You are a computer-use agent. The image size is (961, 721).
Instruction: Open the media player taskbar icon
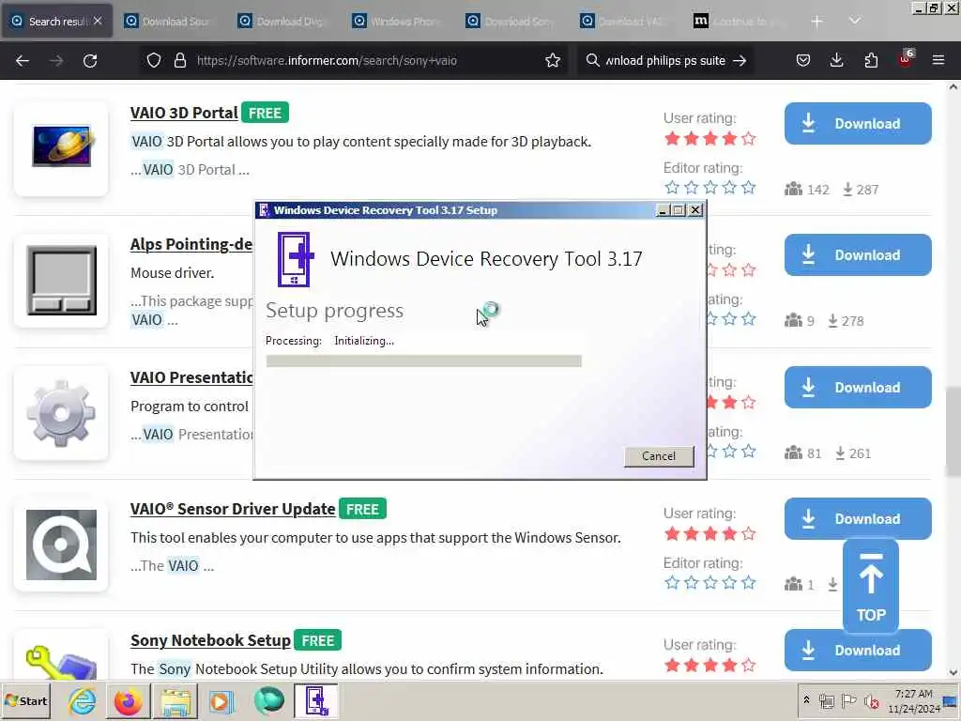[x=221, y=700]
